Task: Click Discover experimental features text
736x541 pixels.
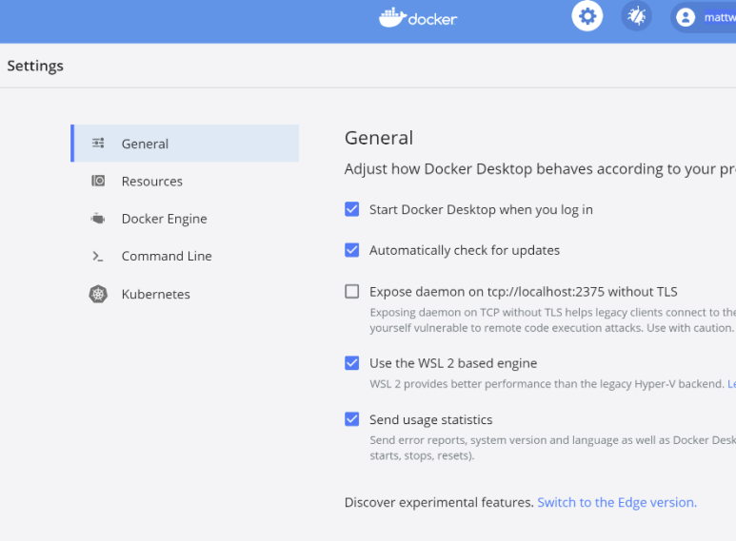Action: pyautogui.click(x=439, y=503)
